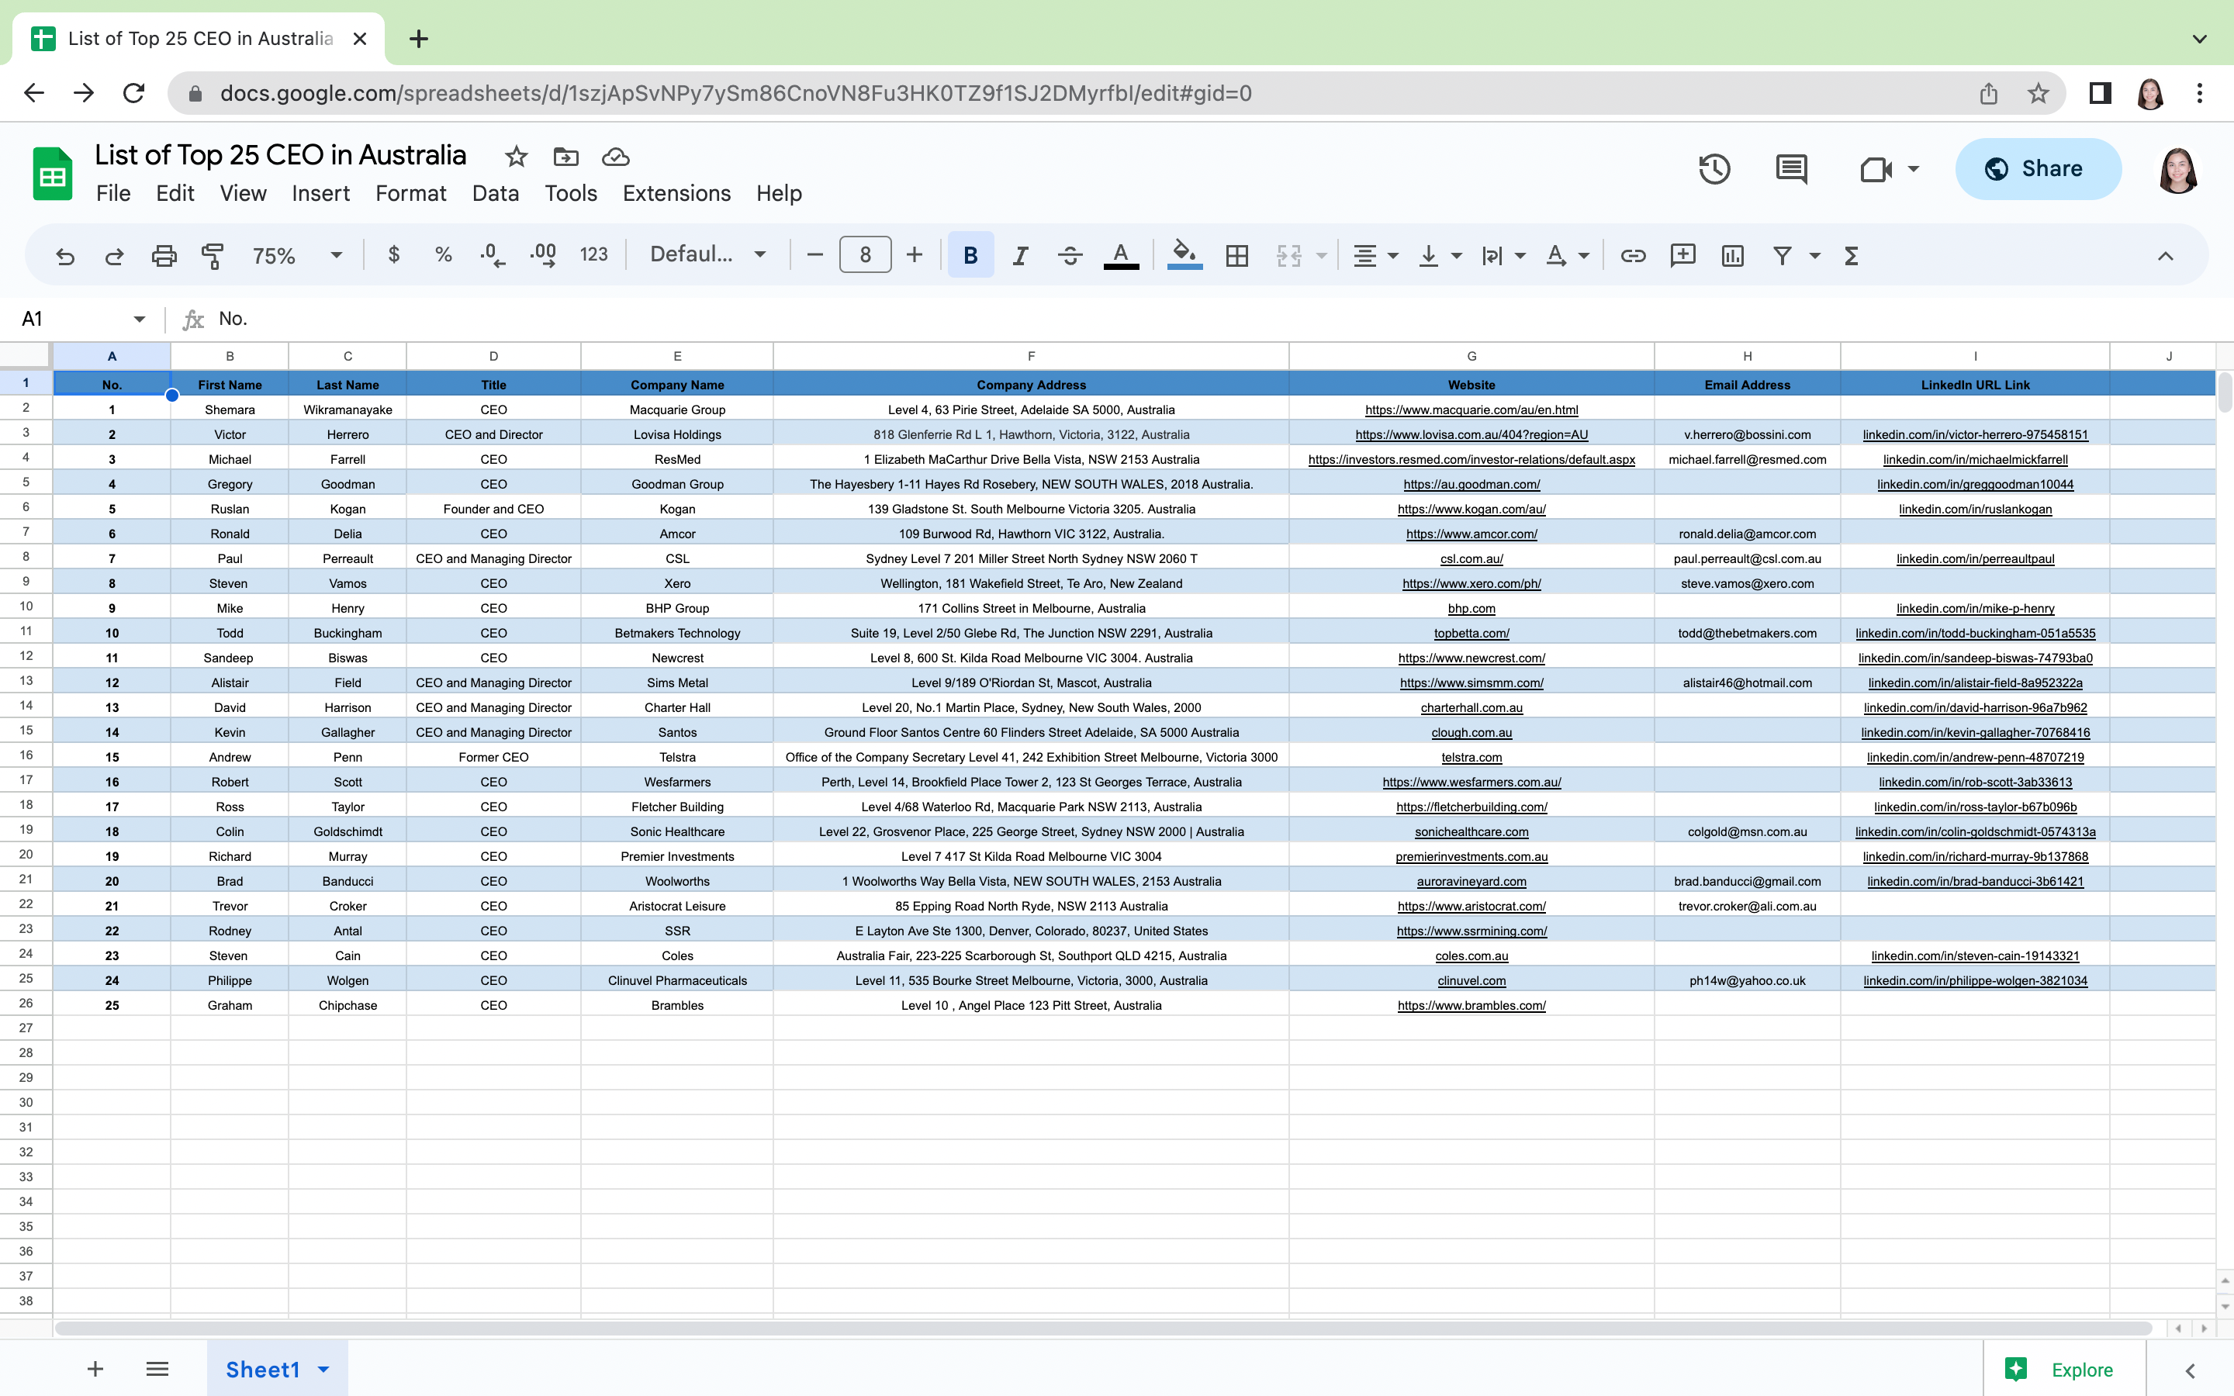The width and height of the screenshot is (2234, 1396).
Task: Open the File menu
Action: (113, 193)
